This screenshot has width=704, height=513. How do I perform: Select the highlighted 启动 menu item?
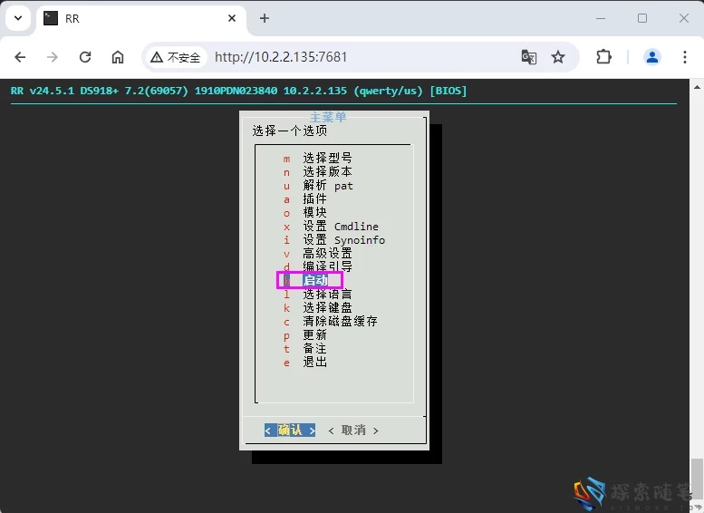point(310,280)
